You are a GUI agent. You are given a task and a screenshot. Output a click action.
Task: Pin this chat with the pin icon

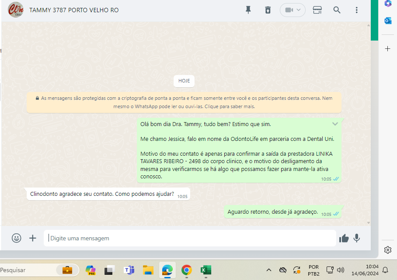point(248,10)
